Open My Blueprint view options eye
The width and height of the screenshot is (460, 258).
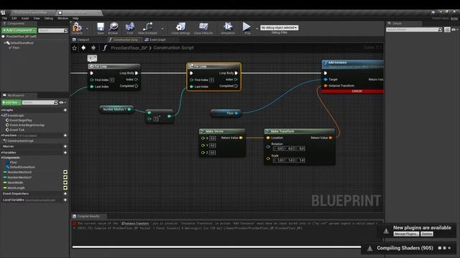pos(63,102)
